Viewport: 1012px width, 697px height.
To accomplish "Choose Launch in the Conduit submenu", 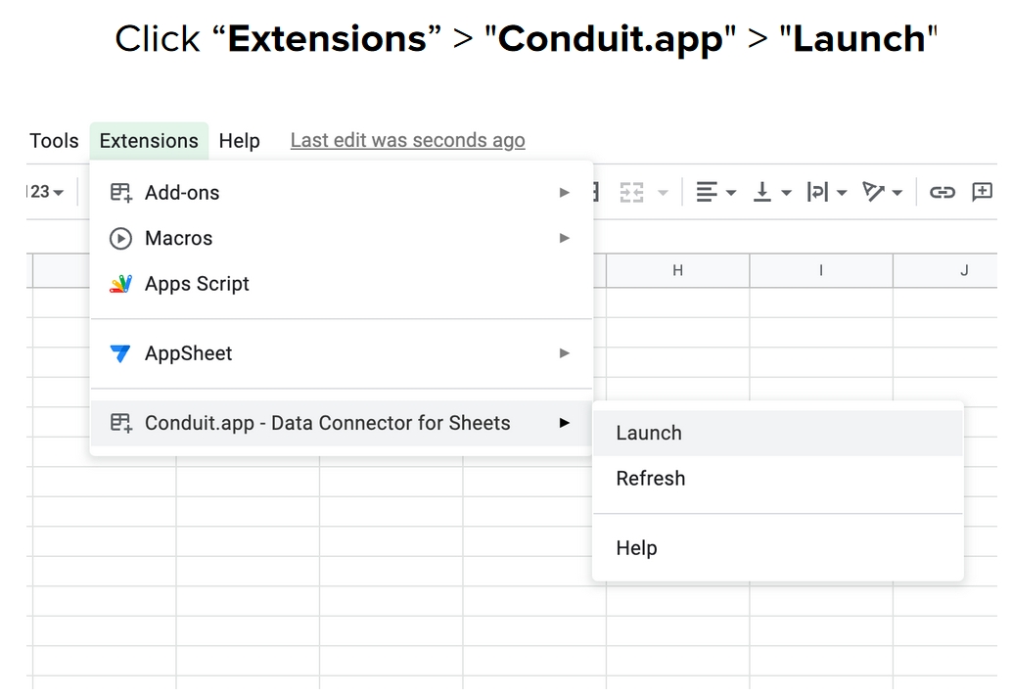I will [649, 433].
